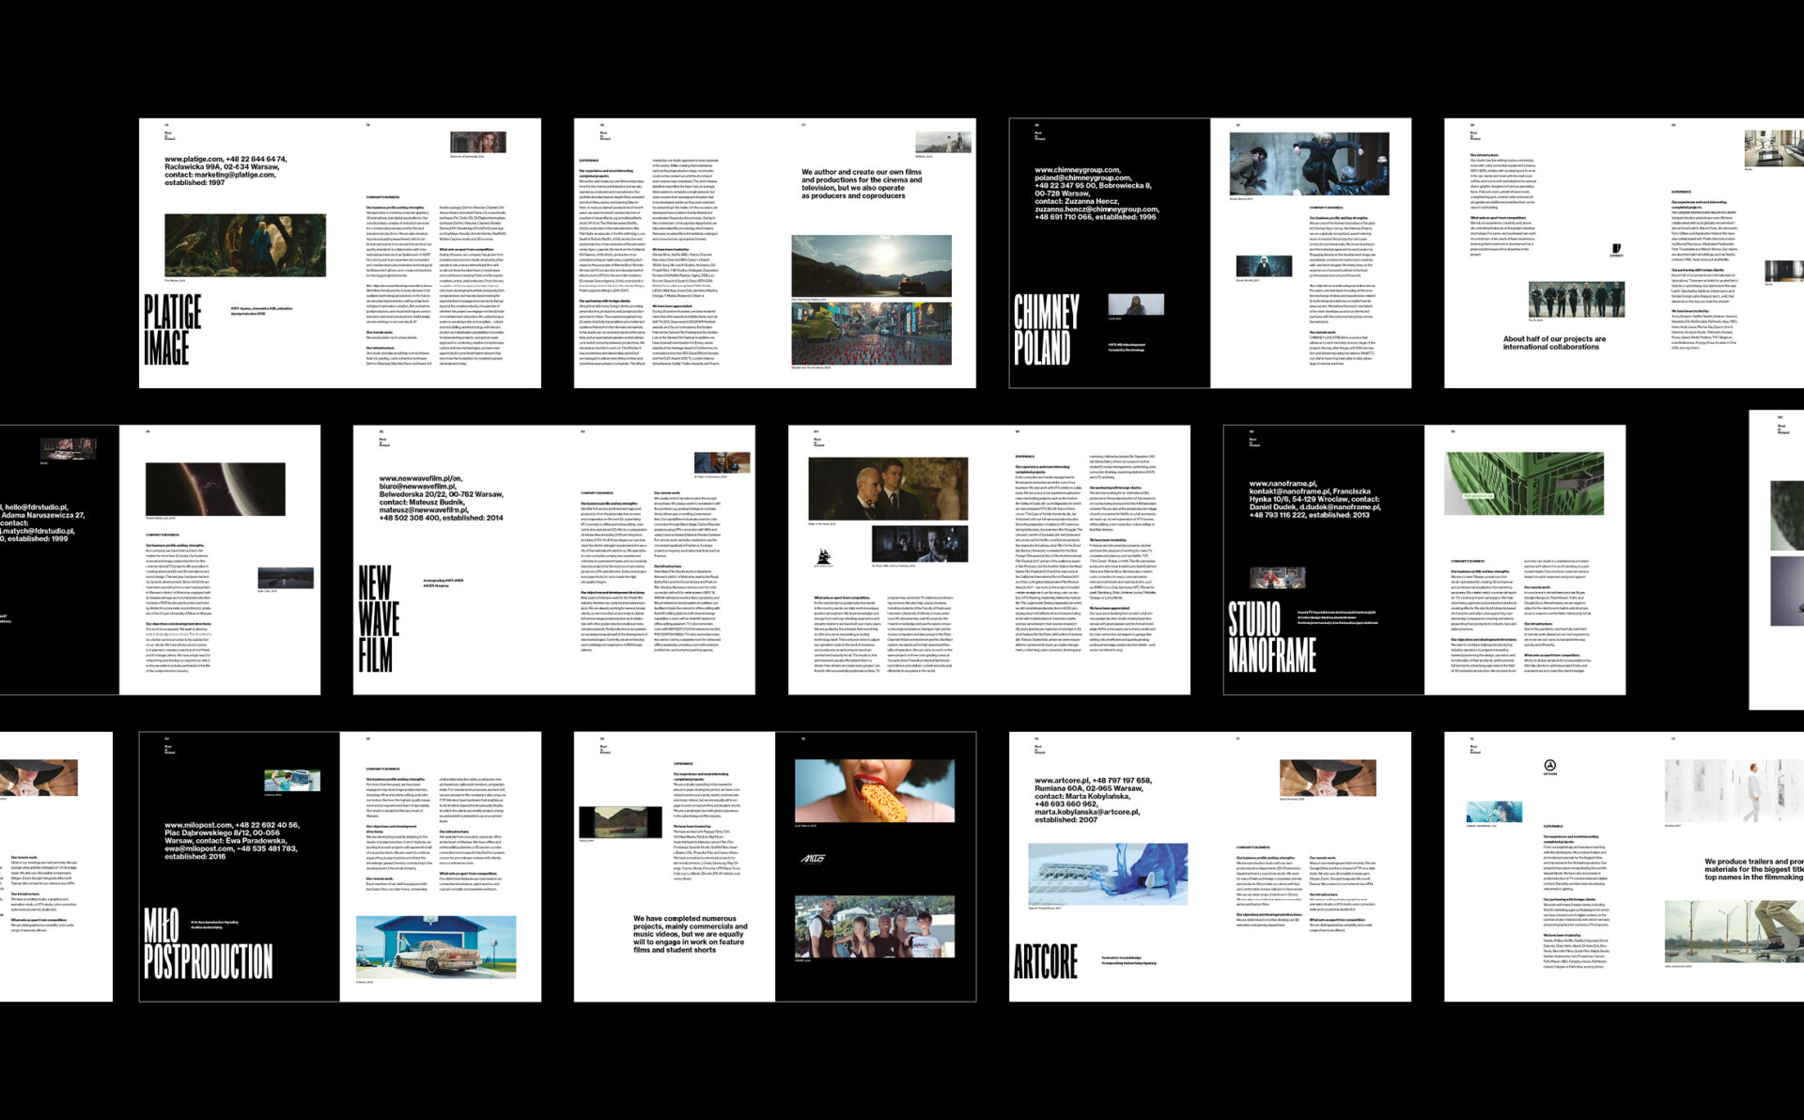The height and width of the screenshot is (1120, 1804).
Task: Select the blue ink splash photo
Action: [x=1107, y=874]
